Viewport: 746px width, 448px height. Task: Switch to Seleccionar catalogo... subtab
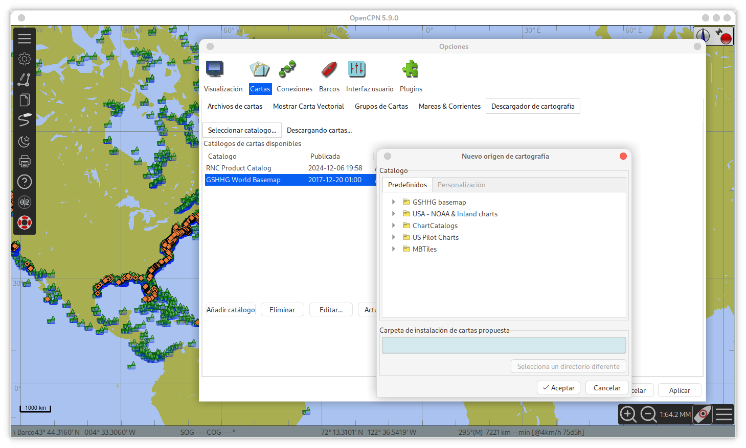pos(242,130)
